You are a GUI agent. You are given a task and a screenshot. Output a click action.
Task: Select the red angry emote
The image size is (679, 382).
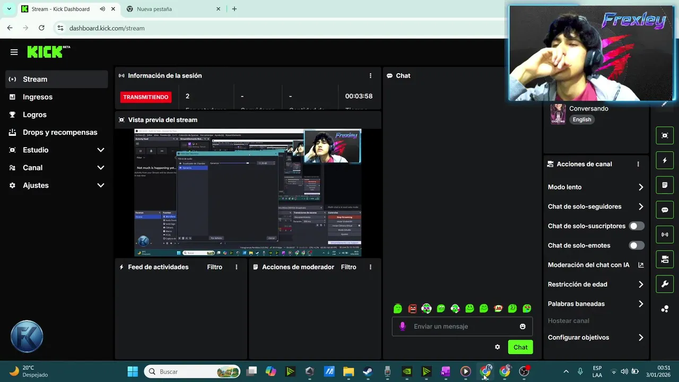click(412, 308)
